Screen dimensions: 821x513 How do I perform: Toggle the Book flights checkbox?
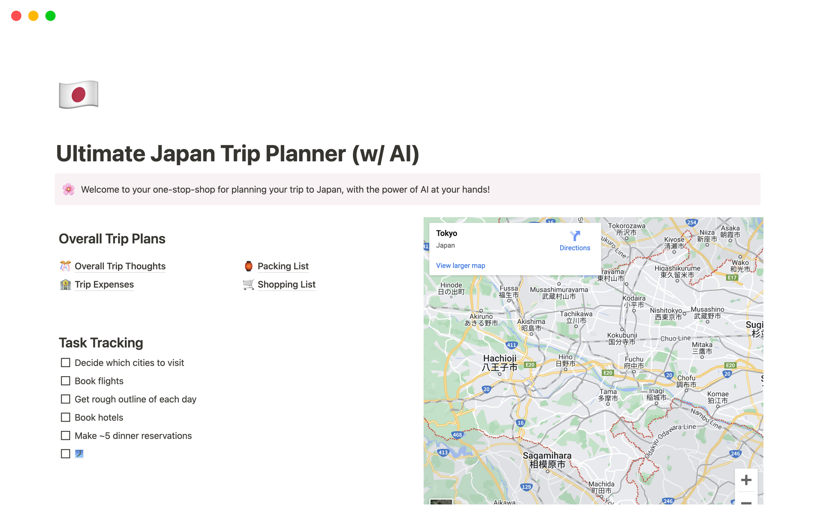(x=65, y=380)
